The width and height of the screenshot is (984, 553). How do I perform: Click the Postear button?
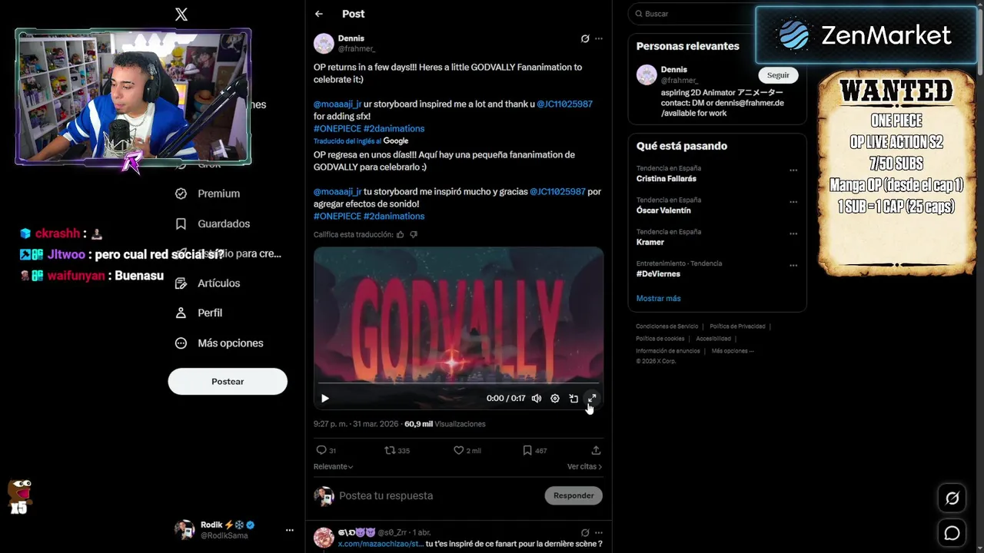point(228,382)
